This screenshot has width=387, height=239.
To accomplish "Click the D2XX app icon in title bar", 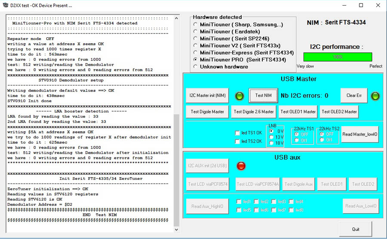I will 5,6.
